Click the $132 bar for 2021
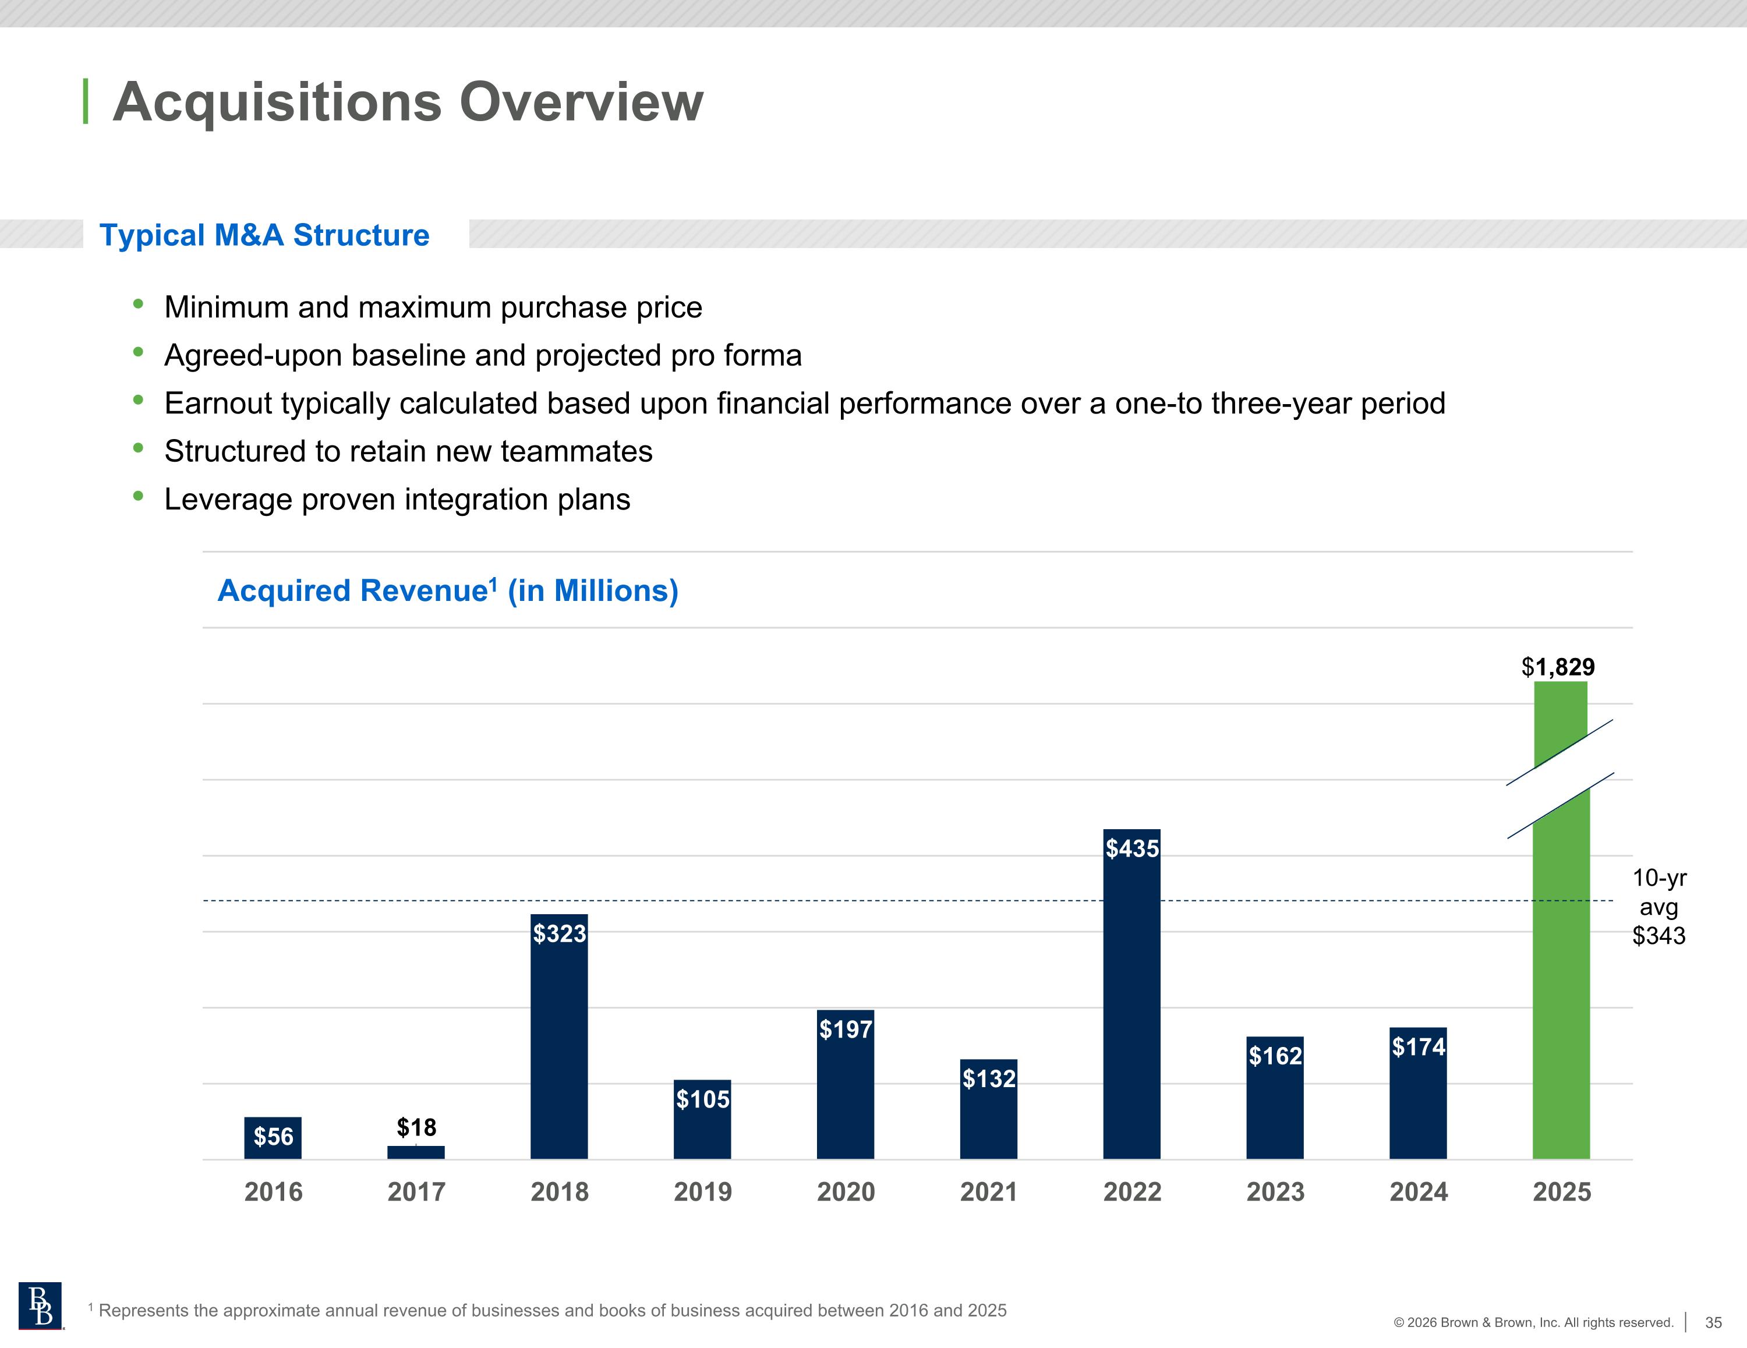1747x1348 pixels. [988, 1112]
